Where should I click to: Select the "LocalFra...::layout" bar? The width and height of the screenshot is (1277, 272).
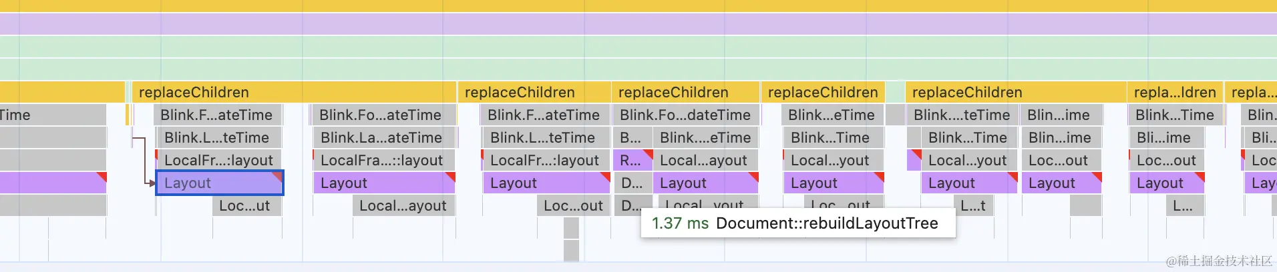[x=384, y=160]
